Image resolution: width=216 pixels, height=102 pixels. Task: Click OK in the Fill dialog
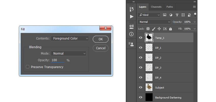tap(101, 39)
